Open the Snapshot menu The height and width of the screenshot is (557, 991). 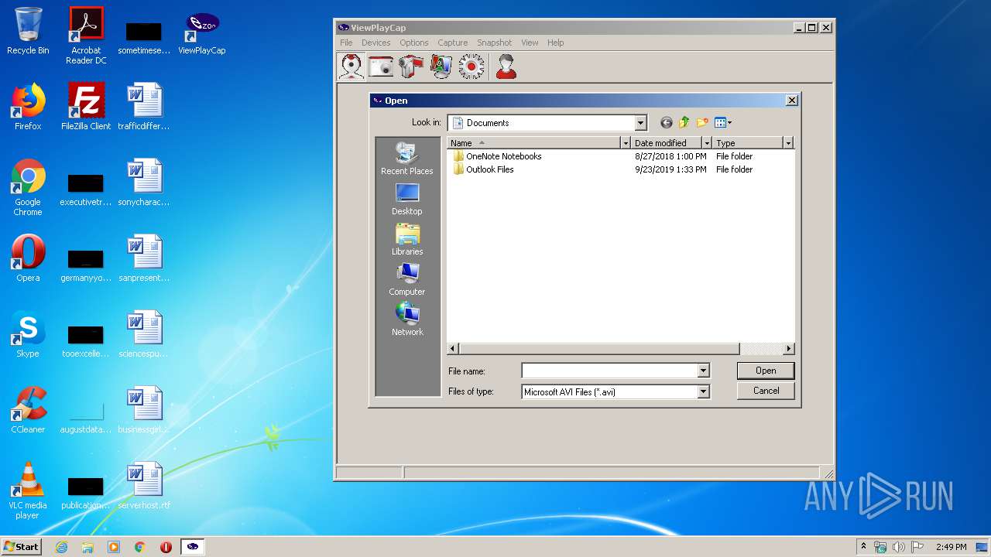(x=495, y=43)
